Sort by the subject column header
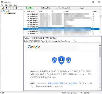102x94 pixels. coord(78,11)
